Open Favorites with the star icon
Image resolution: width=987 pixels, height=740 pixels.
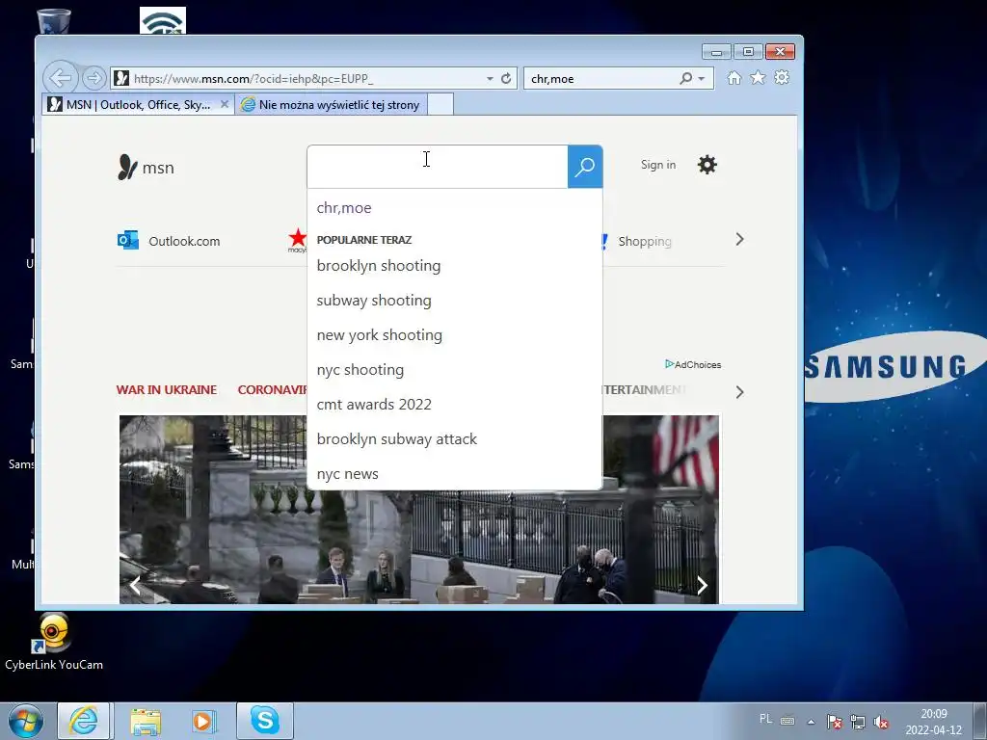point(758,77)
